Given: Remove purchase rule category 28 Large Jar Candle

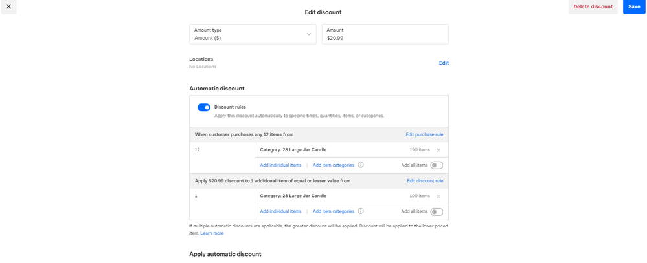Looking at the screenshot, I should point(438,150).
